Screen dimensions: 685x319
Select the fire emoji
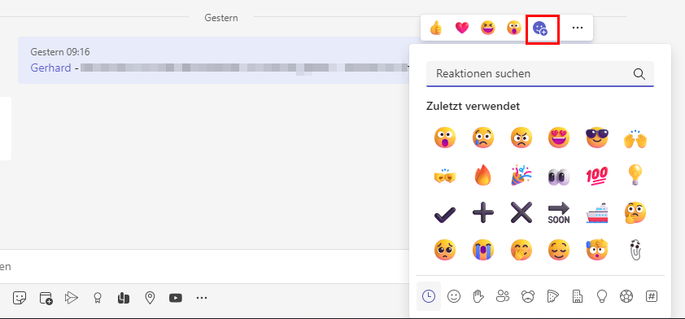(482, 176)
